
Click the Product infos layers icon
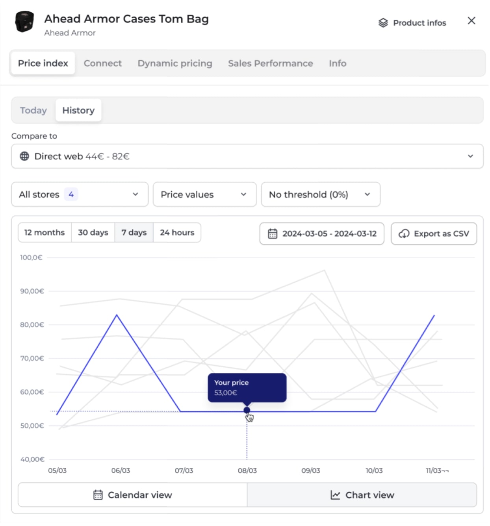pos(383,23)
